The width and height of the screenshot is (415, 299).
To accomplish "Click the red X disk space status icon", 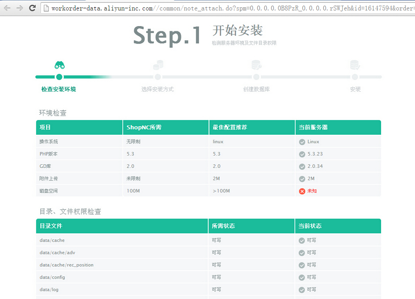I will (302, 191).
